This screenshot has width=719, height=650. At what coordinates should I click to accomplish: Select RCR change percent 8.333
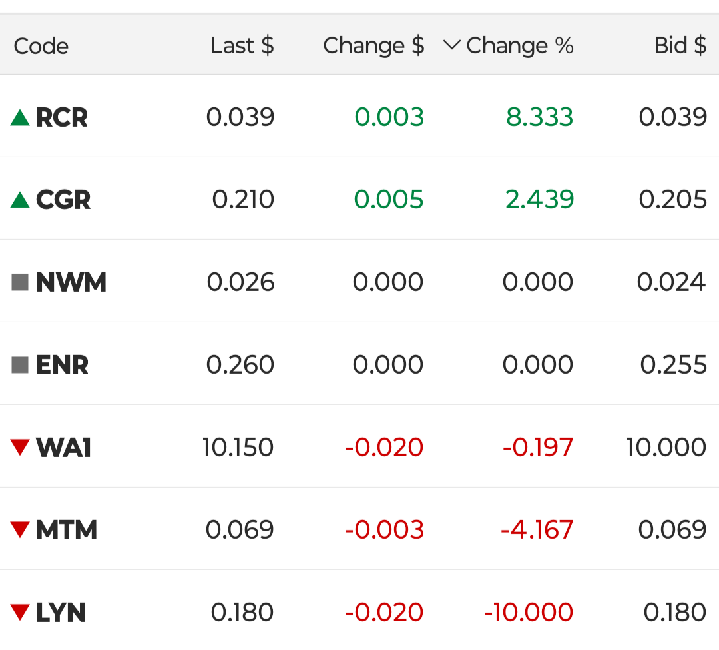[540, 117]
